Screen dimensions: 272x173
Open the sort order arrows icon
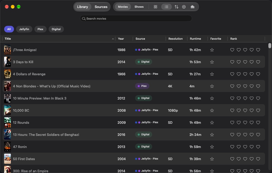[x=177, y=7]
